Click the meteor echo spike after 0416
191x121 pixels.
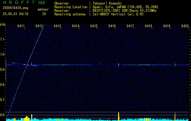point(118,64)
